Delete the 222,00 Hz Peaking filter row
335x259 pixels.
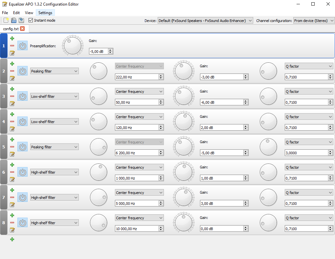coord(12,71)
